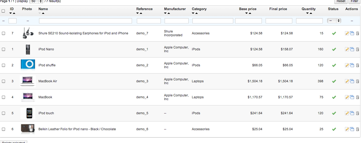Delete the iPod shuffle product
Image resolution: width=361 pixels, height=143 pixels.
point(358,65)
